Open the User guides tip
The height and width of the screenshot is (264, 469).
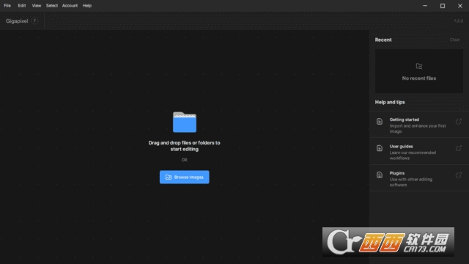tap(419, 152)
